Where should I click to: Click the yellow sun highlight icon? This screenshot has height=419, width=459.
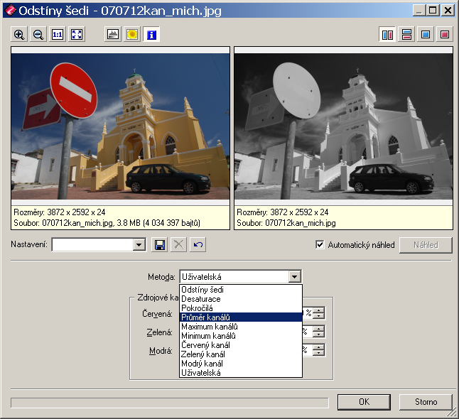pyautogui.click(x=131, y=34)
